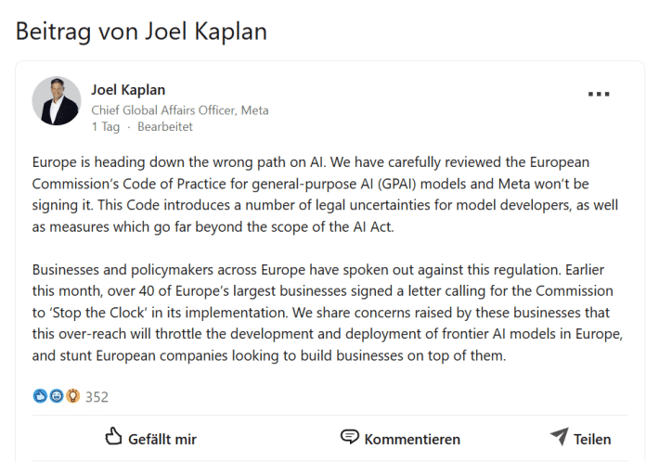Screen dimensions: 646x462
Task: Click the Kommentieren button text
Action: click(412, 440)
